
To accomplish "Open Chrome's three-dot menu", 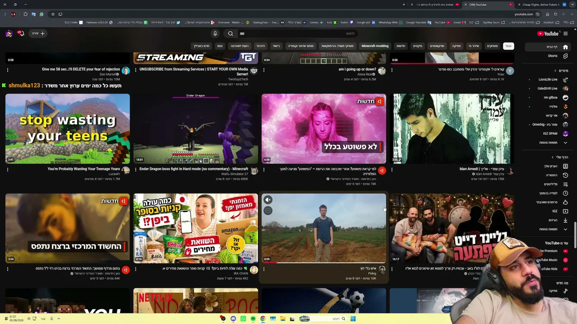I will [x=5, y=14].
